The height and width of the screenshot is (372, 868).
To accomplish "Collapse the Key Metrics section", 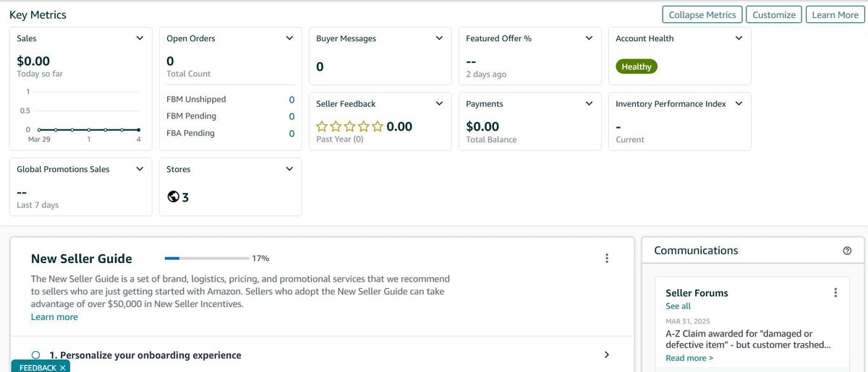I will (702, 14).
